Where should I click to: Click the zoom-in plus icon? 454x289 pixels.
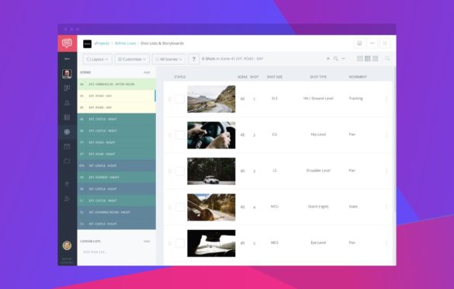coord(328,58)
